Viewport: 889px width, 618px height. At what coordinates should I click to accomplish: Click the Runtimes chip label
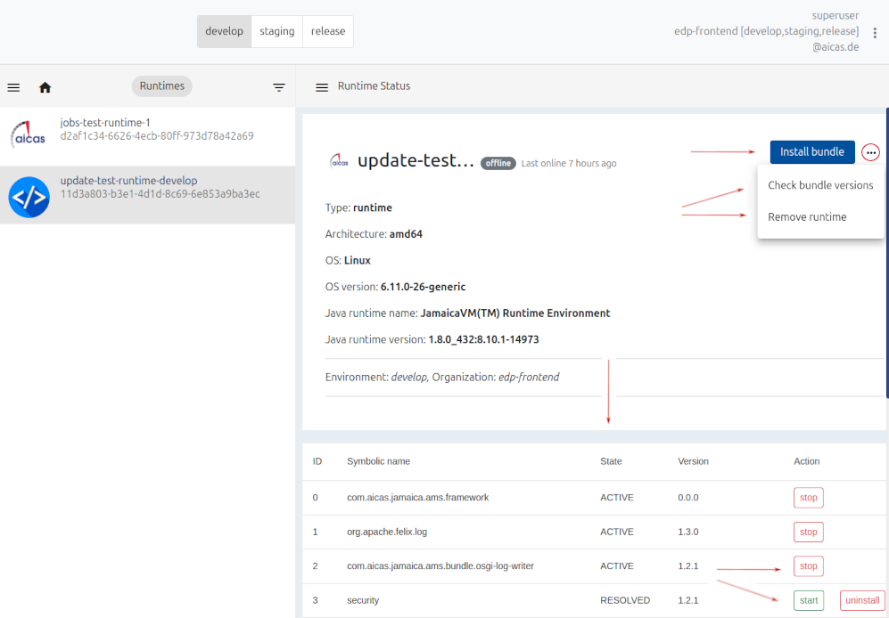[161, 86]
